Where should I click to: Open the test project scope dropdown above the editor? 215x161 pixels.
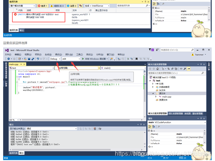pyautogui.click(x=31, y=68)
